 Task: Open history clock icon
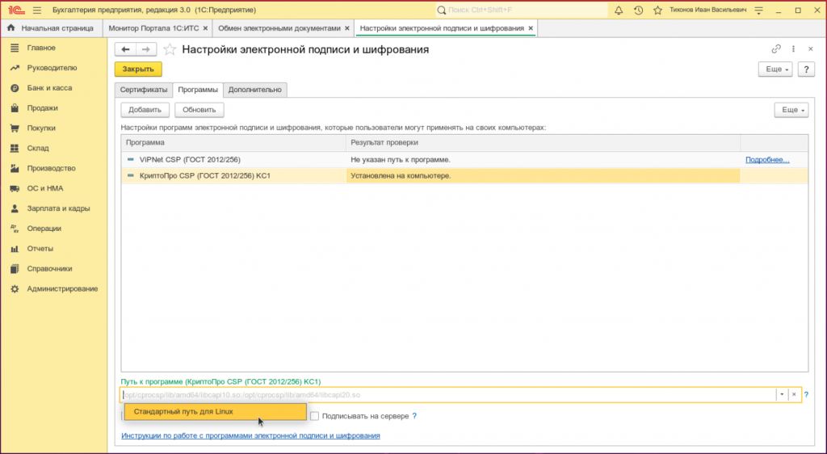pos(638,10)
